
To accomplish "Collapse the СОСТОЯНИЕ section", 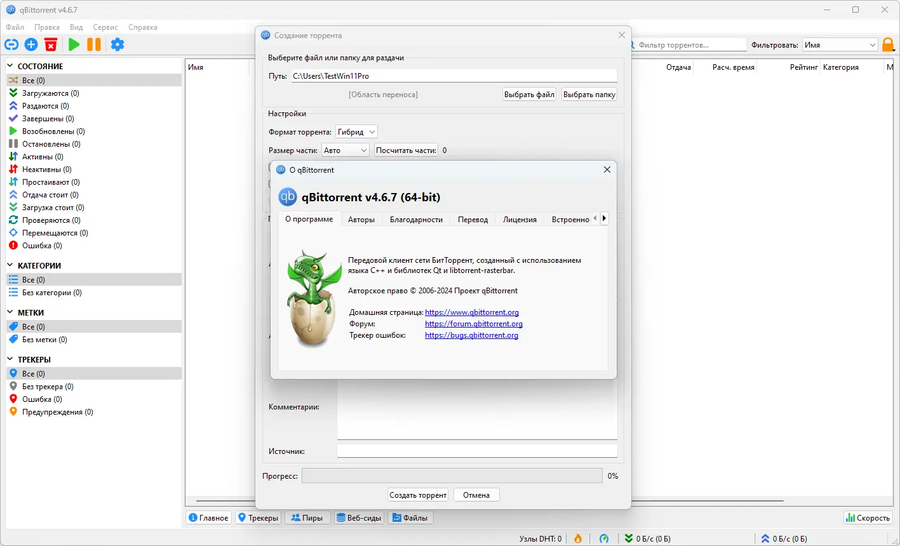I will 11,66.
